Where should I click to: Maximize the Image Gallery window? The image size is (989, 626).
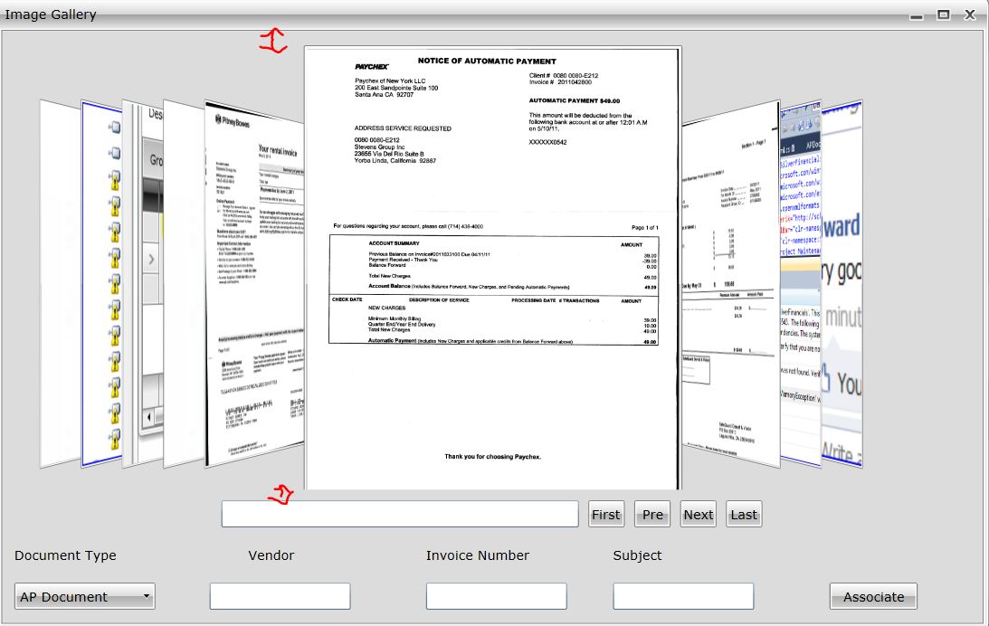pyautogui.click(x=943, y=14)
